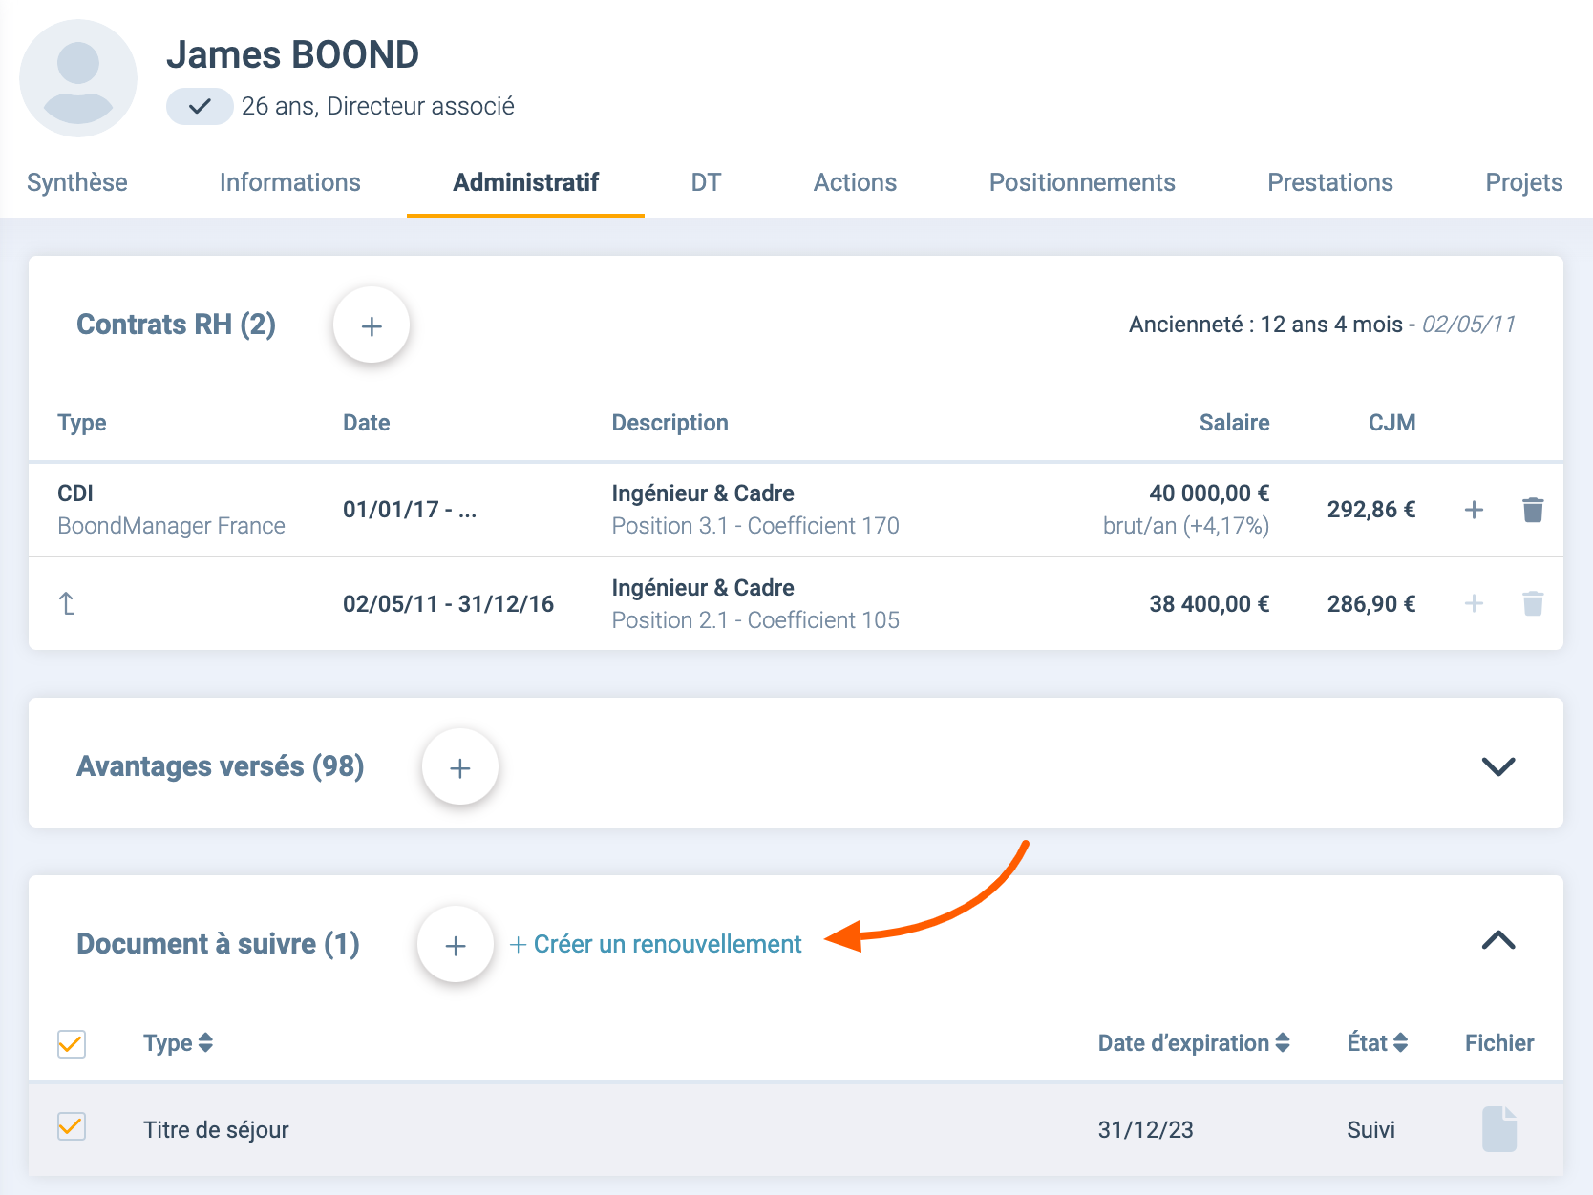The height and width of the screenshot is (1195, 1593).
Task: Collapse the Document à suivre section
Action: (x=1498, y=940)
